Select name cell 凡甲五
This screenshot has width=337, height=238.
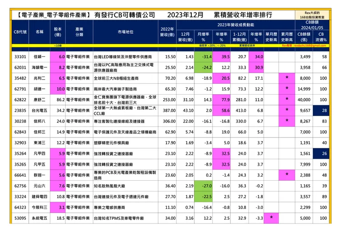pos(40,164)
